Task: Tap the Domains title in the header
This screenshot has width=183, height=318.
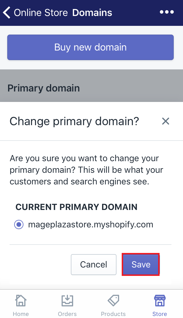Action: click(x=92, y=12)
